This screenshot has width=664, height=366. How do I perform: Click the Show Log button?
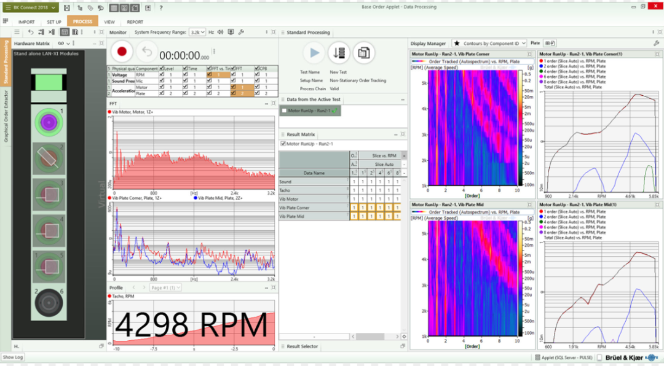pos(13,357)
